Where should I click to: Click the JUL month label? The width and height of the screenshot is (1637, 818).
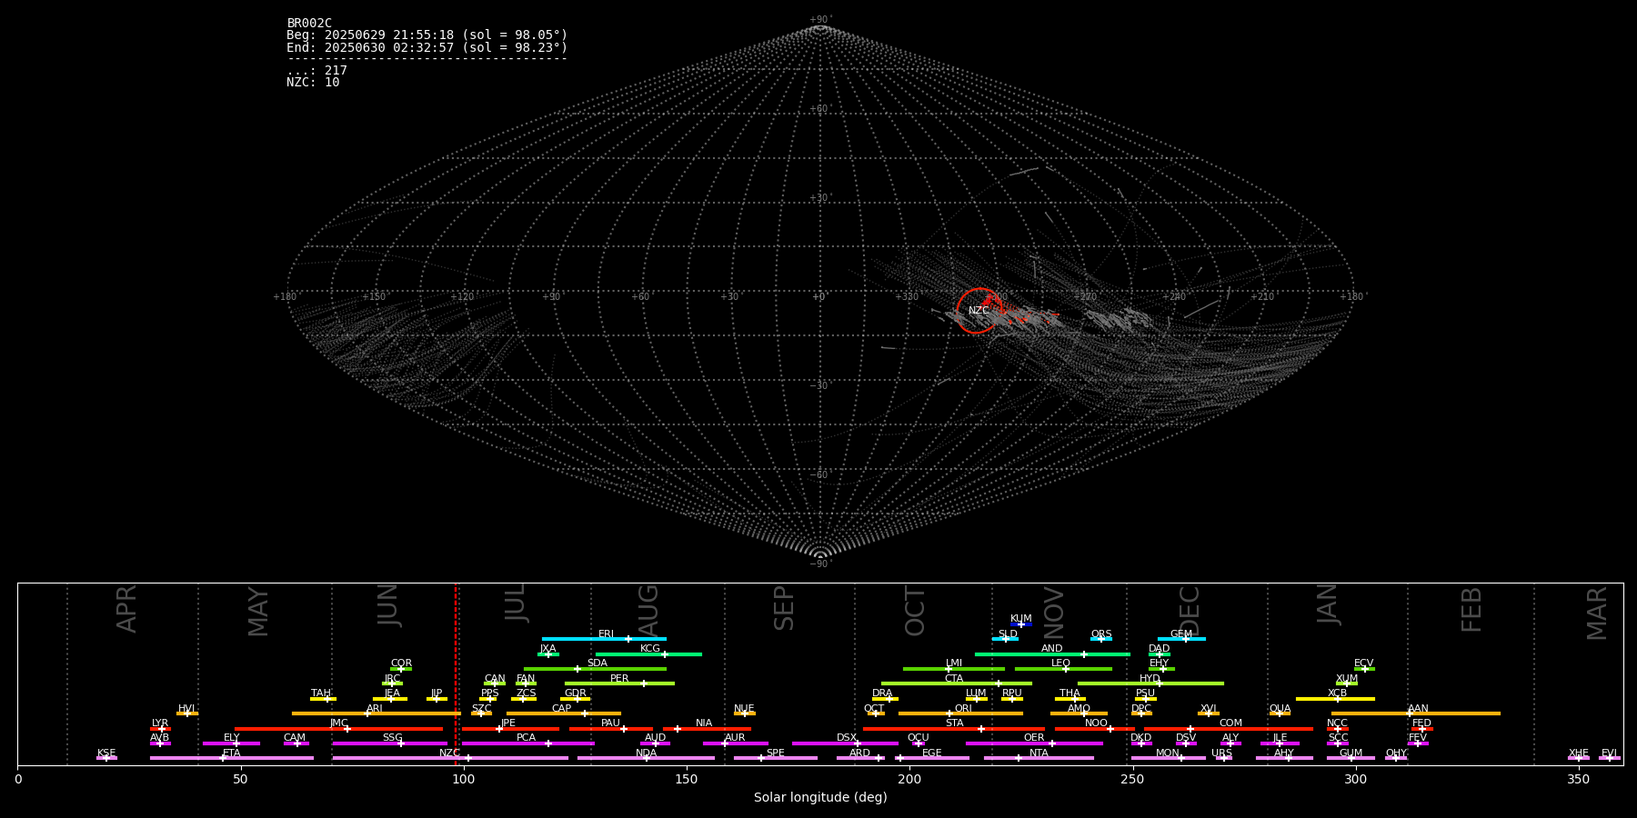(x=516, y=603)
